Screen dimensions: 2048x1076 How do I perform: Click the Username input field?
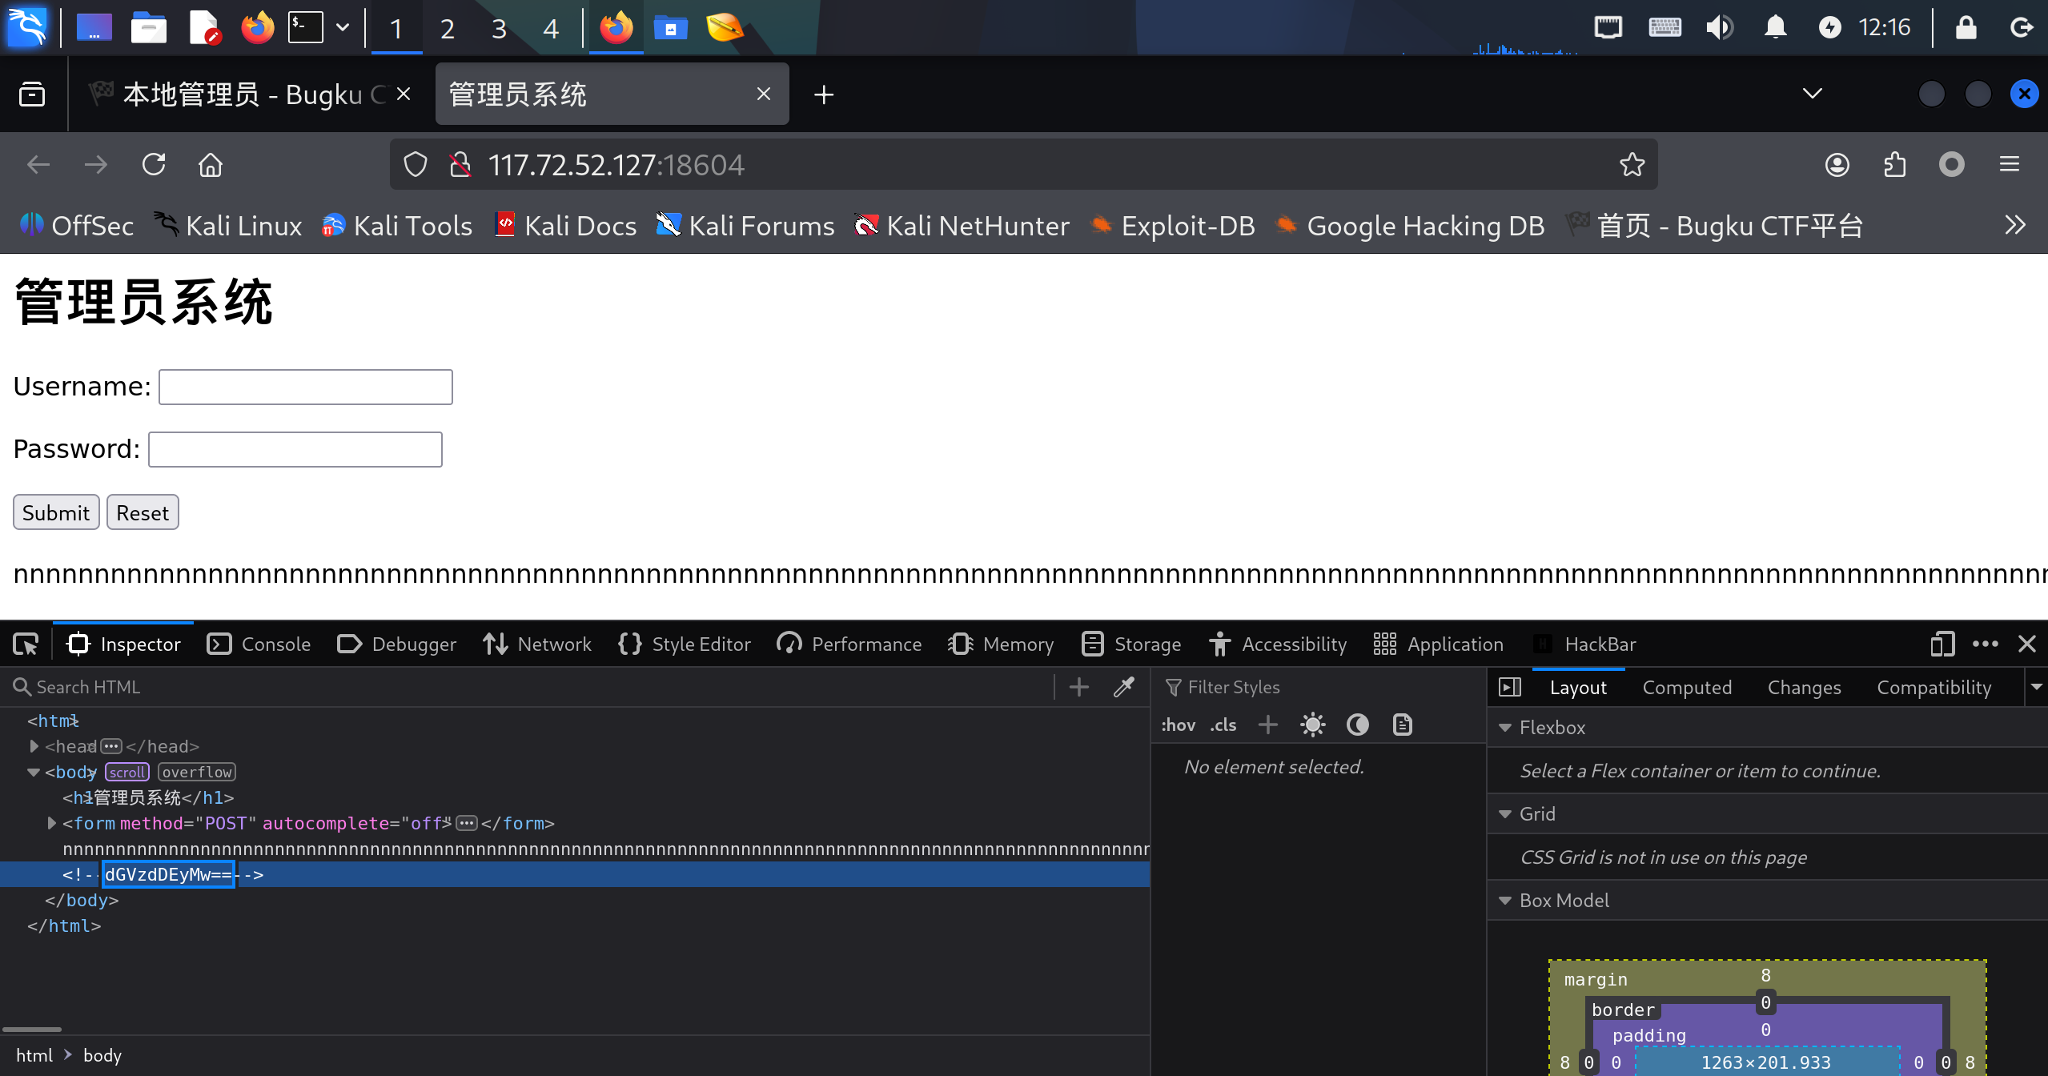[305, 387]
